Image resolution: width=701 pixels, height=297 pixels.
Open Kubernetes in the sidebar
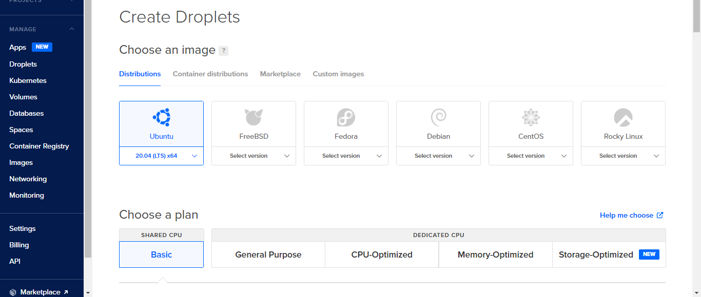coord(28,80)
